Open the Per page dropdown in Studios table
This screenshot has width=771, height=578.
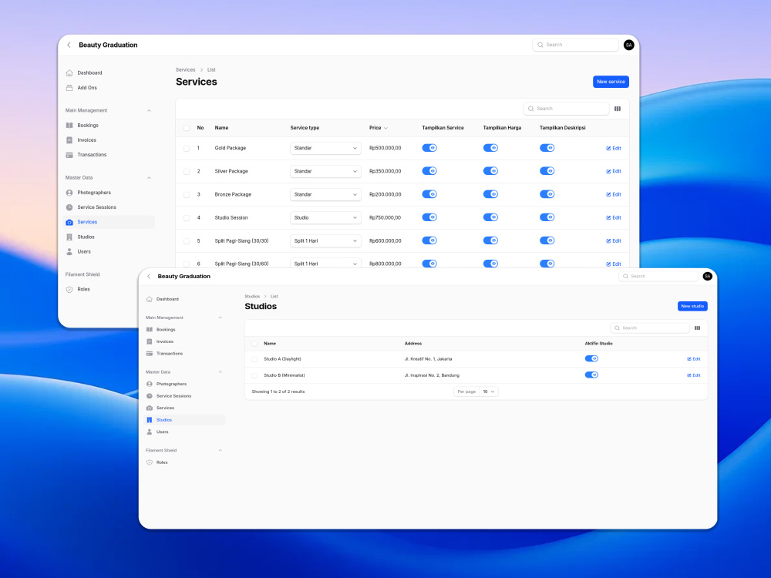pyautogui.click(x=489, y=391)
